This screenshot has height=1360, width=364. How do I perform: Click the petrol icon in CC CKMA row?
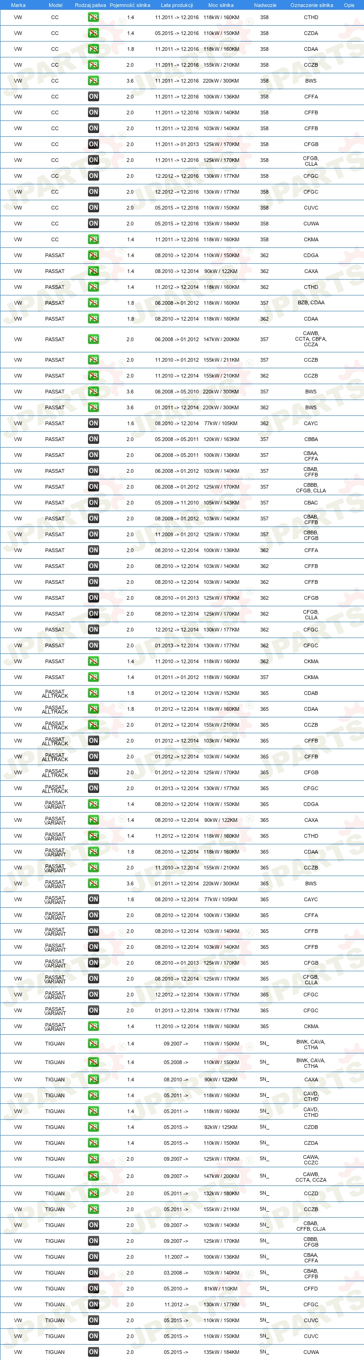pos(93,239)
